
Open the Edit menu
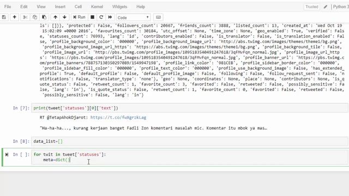pyautogui.click(x=24, y=7)
